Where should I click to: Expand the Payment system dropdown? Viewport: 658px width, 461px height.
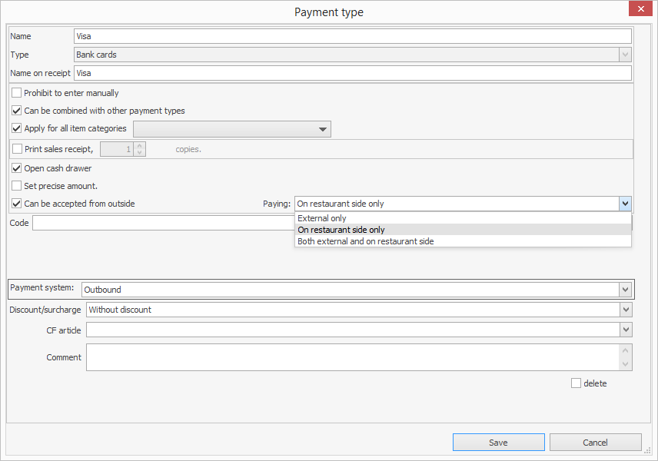(625, 290)
